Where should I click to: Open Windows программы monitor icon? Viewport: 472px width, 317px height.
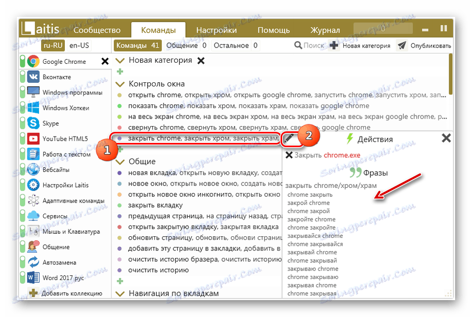click(x=33, y=92)
